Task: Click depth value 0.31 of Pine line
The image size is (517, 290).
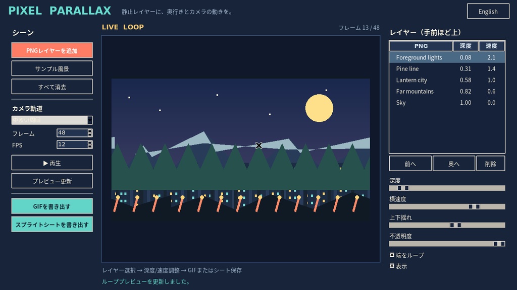Action: pos(466,68)
